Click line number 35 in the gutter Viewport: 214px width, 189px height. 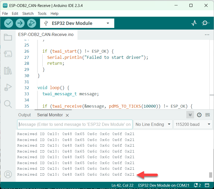tap(27, 106)
